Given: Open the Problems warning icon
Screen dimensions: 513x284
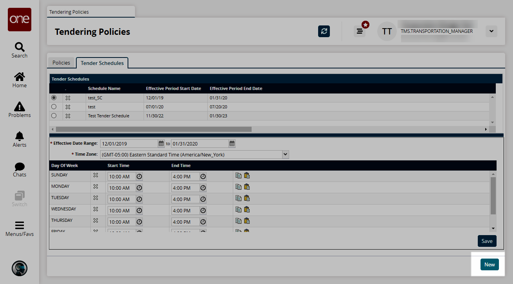Looking at the screenshot, I should tap(20, 110).
